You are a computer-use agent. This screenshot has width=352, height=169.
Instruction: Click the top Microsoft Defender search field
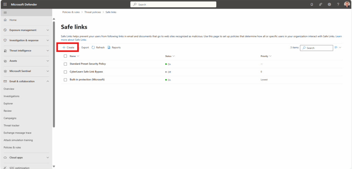coord(173,4)
